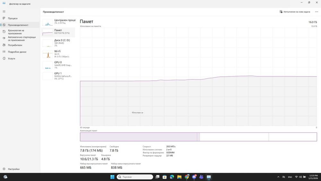Show hidden system tray icons
Viewport: 321px width, 181px height.
(x=278, y=177)
